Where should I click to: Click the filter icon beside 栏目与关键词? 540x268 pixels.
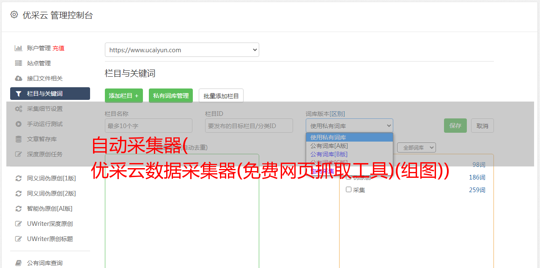19,94
